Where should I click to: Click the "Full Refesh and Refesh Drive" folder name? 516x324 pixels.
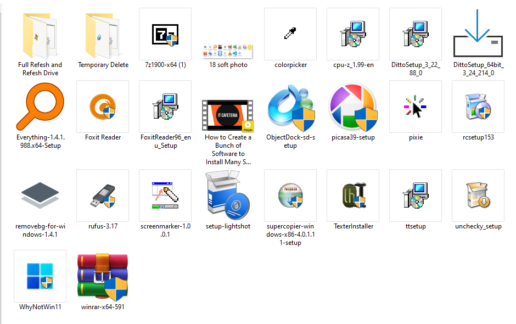[40, 69]
